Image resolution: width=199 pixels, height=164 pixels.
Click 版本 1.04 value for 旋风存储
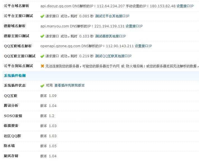48,156
